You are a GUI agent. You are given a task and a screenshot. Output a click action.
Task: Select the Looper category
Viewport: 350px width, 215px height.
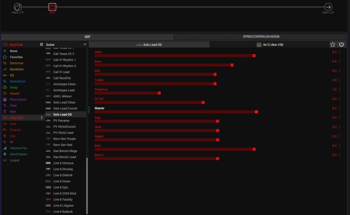(15, 160)
